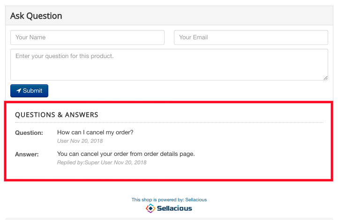Click 'Enter your question for this product' placeholder
This screenshot has height=220, width=346.
[x=64, y=56]
